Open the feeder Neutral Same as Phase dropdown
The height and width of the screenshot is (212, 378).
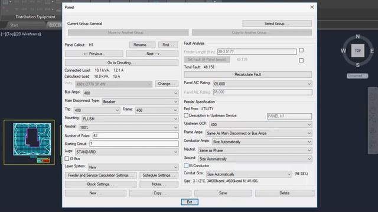pos(255,151)
